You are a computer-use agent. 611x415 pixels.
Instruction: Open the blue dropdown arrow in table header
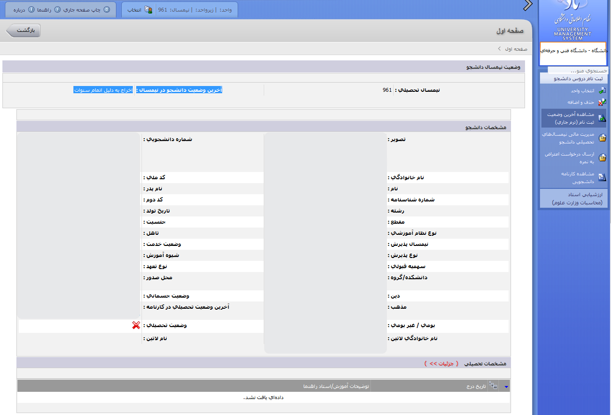(506, 386)
